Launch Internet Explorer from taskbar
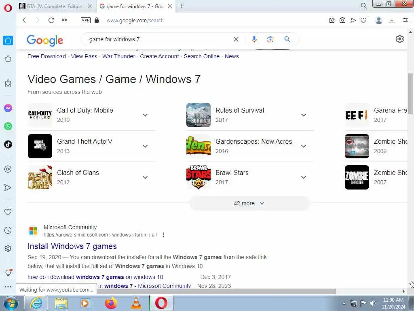This screenshot has width=414, height=311. coord(36,303)
